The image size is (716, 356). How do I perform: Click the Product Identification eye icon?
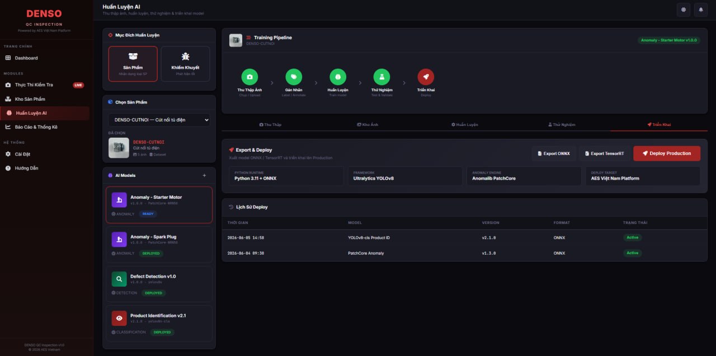tap(119, 318)
